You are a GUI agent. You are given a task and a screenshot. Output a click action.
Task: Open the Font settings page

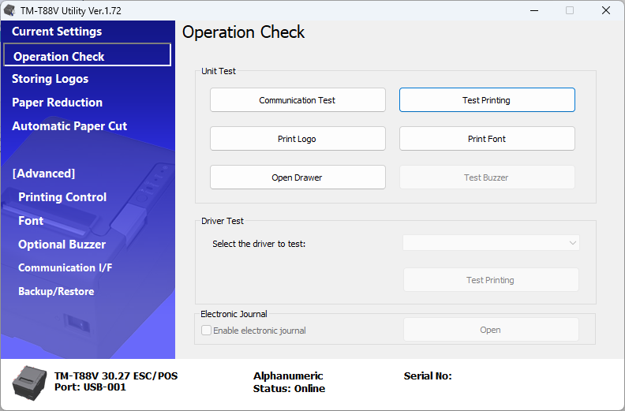tap(31, 220)
